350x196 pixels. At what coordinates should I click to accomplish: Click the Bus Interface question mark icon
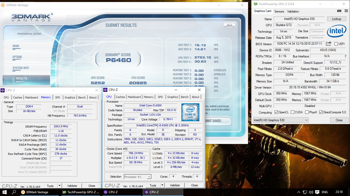(x=345, y=56)
